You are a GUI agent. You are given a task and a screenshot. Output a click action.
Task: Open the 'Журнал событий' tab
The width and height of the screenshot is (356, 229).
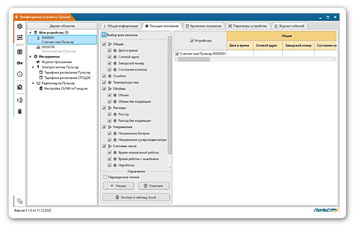(289, 26)
